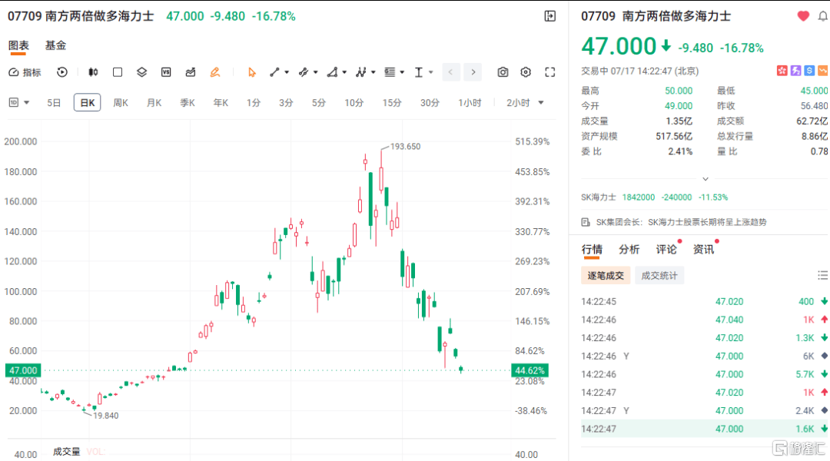Switch to the 1分 timeframe
This screenshot has width=830, height=461.
point(254,103)
